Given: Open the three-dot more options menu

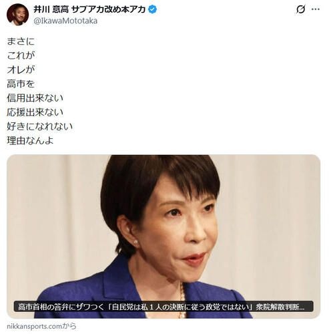Looking at the screenshot, I should [x=316, y=9].
